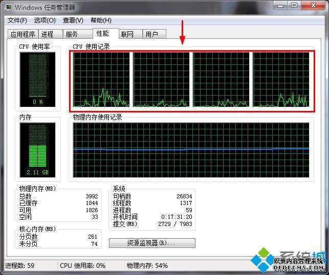
Task: Click status bar 进程数: 59
Action: tap(19, 266)
